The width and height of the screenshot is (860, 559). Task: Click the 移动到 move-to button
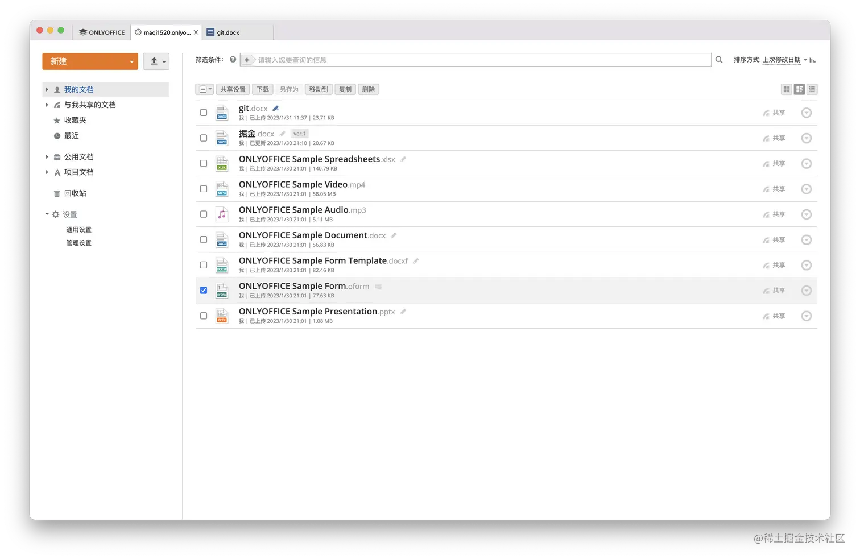[319, 89]
